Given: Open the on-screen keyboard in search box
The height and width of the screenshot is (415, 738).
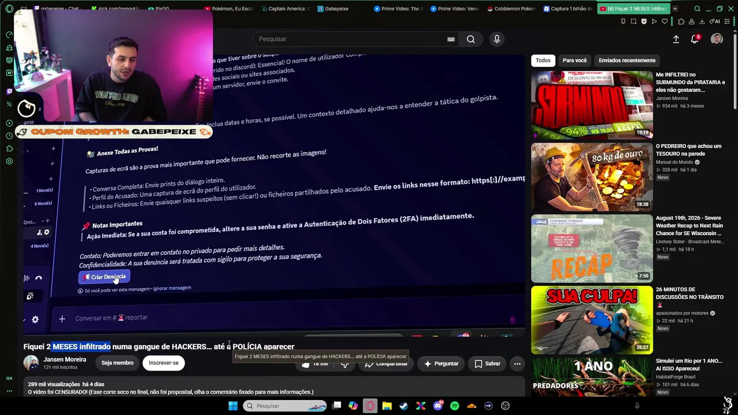Looking at the screenshot, I should tap(451, 39).
